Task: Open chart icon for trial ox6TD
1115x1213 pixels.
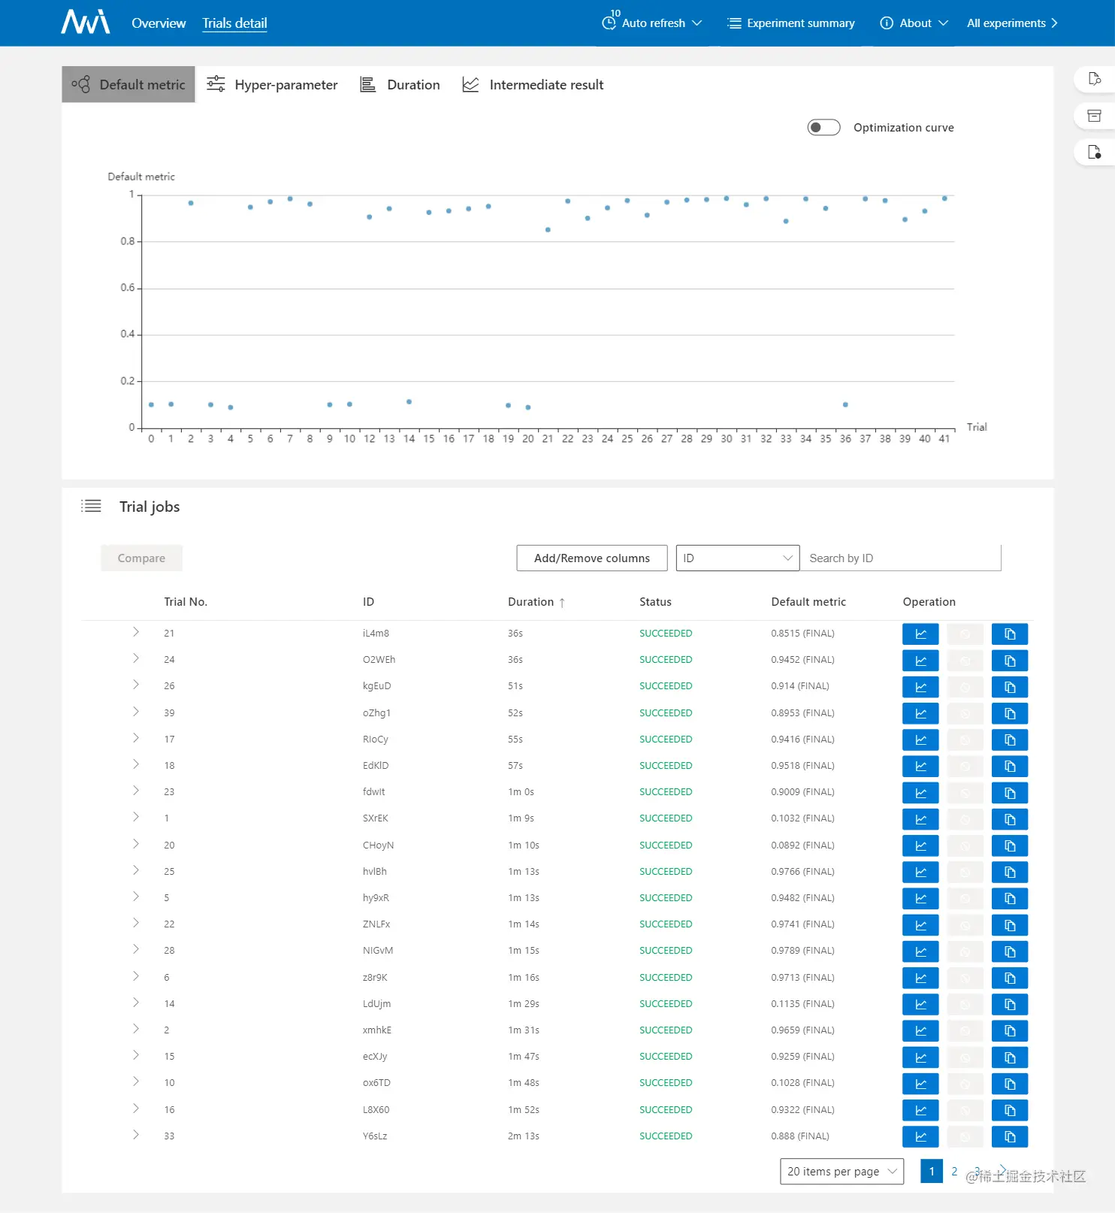Action: click(920, 1084)
